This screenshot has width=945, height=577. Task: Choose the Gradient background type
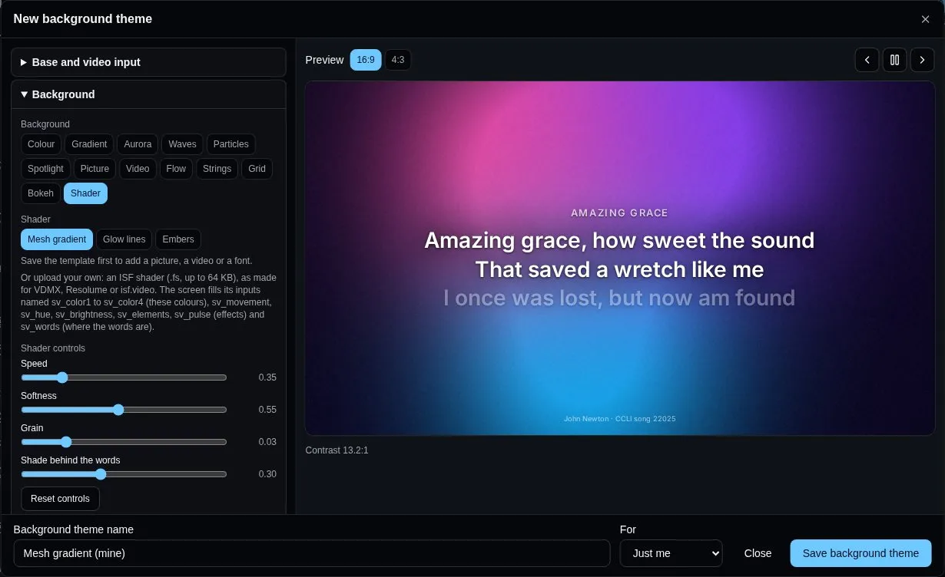(x=89, y=144)
